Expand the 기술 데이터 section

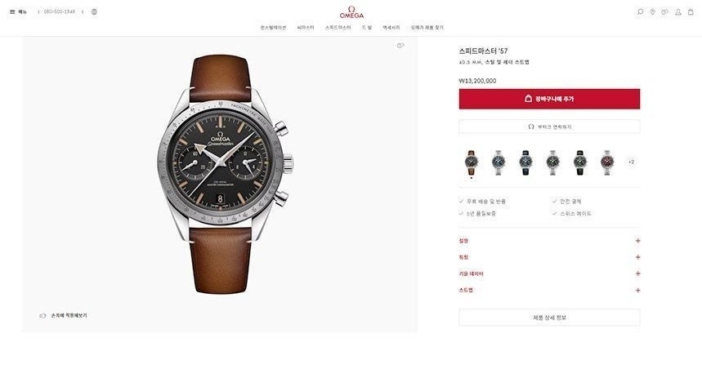[x=549, y=273]
